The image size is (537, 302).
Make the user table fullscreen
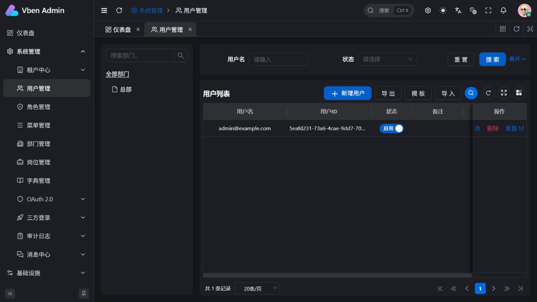pyautogui.click(x=504, y=93)
